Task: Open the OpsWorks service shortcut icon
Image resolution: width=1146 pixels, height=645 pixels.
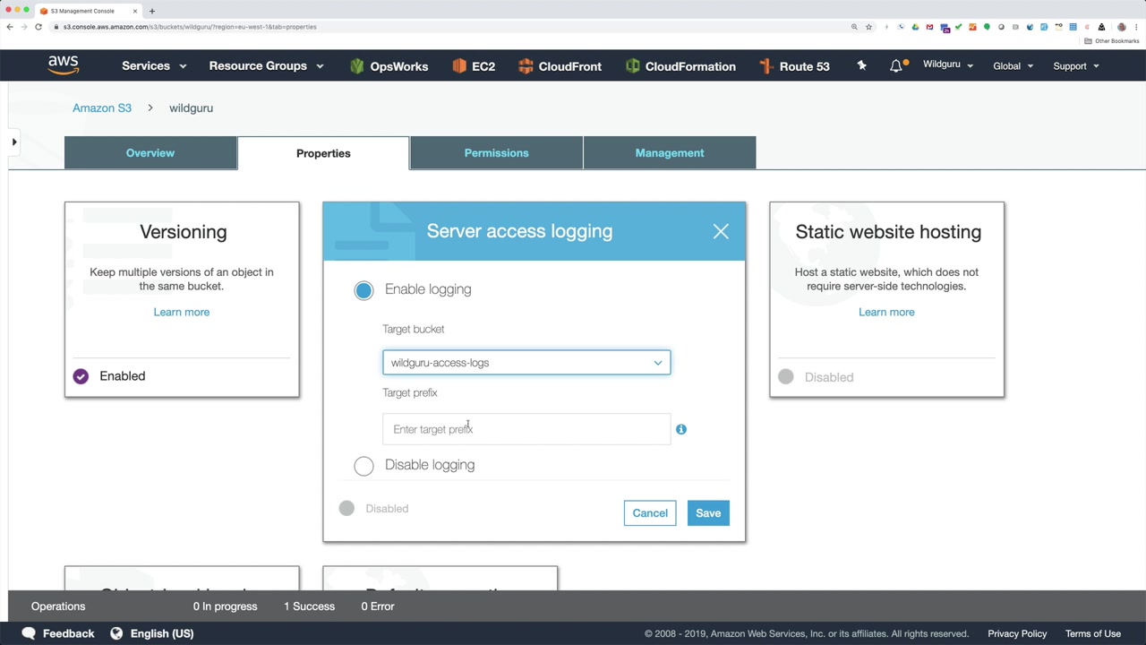Action: 357,65
